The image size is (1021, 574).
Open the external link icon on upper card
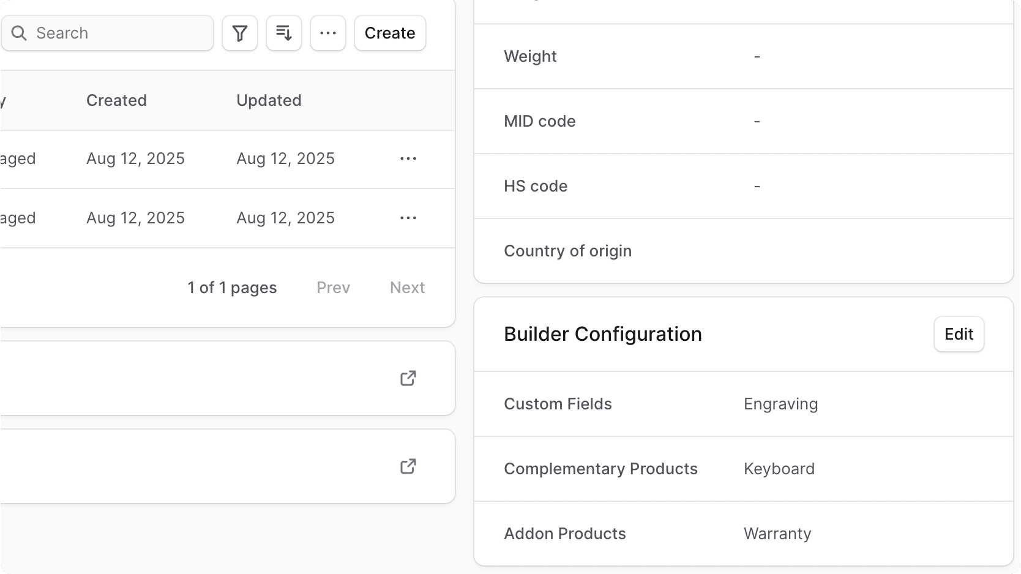pos(408,378)
